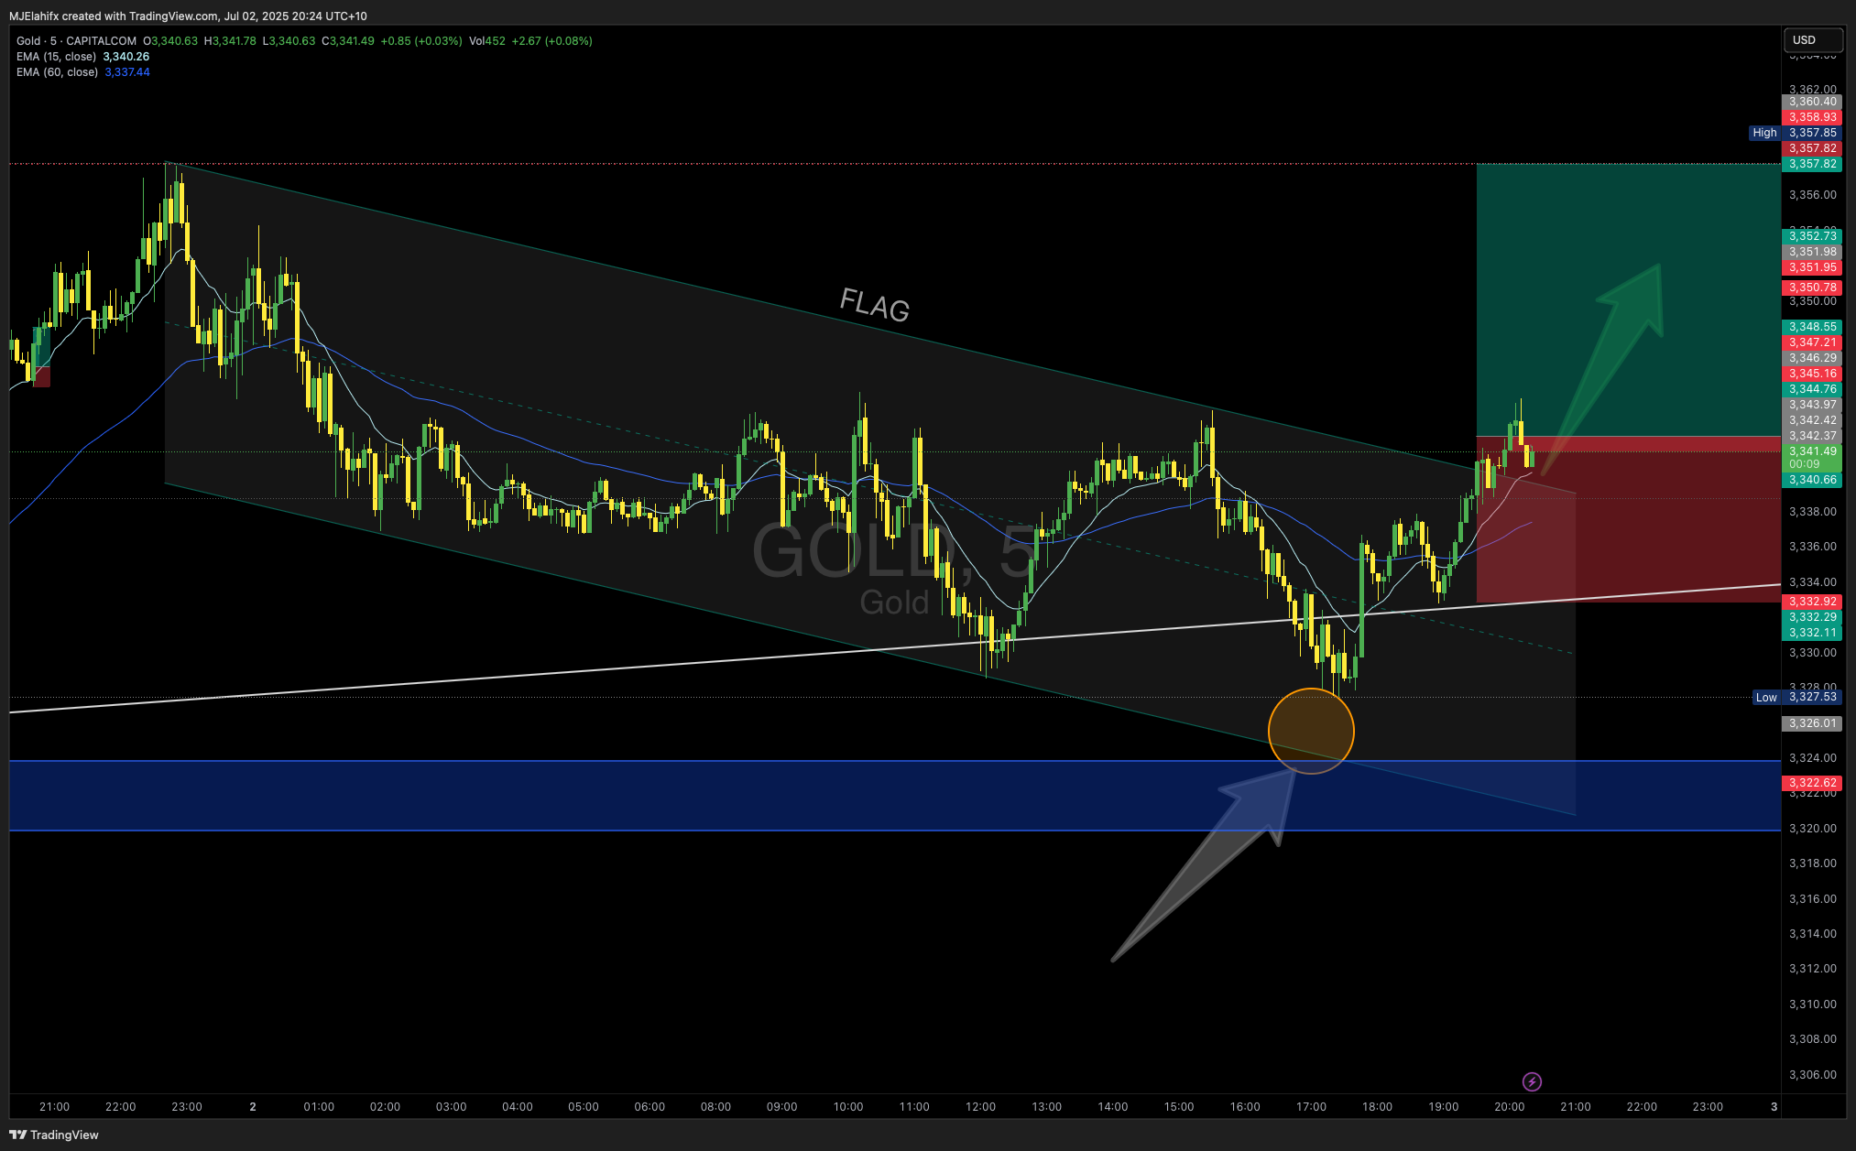The image size is (1856, 1151).
Task: Click the gray 3,326.01 price label
Action: [1812, 723]
